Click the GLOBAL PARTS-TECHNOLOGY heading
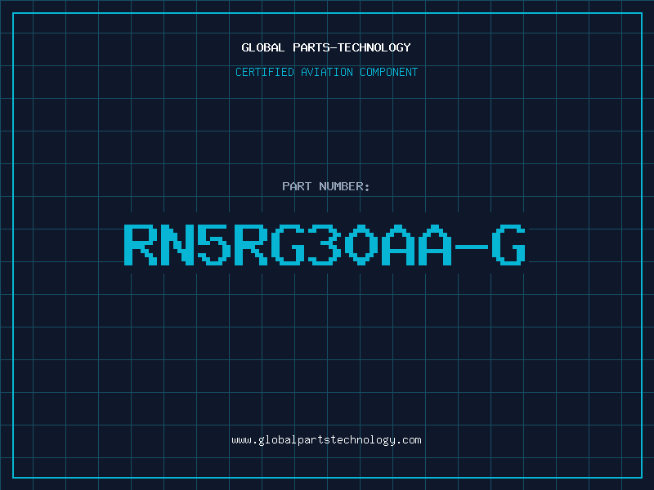This screenshot has height=490, width=654. coord(326,47)
